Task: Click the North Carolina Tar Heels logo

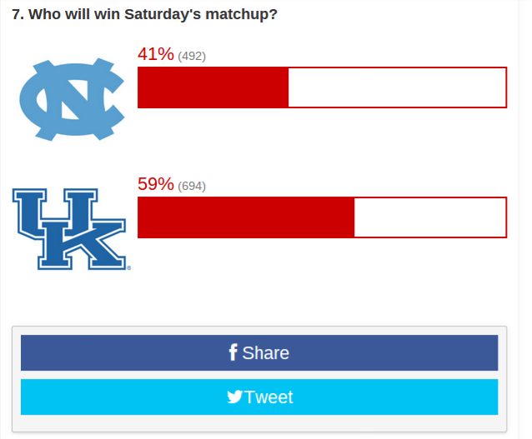Action: (x=72, y=99)
